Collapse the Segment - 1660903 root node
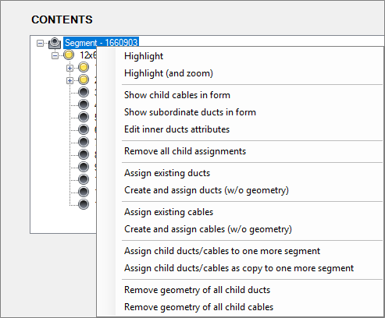385x318 pixels. point(40,43)
